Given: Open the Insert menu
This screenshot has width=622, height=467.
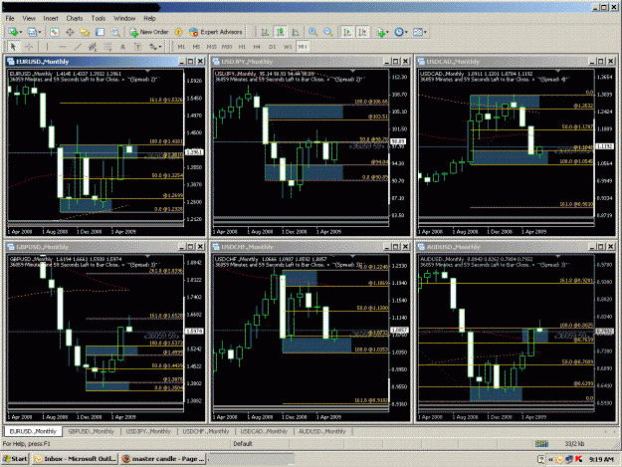Looking at the screenshot, I should click(x=51, y=18).
